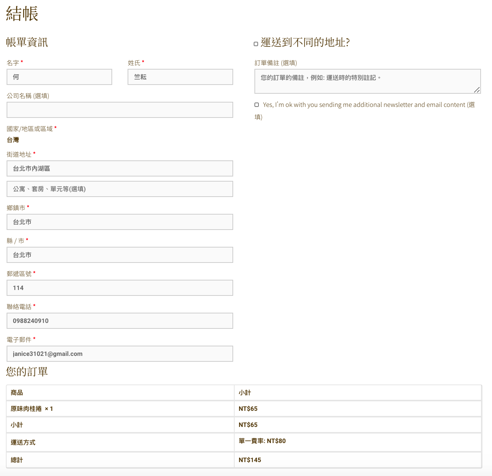Tick the newsletter consent checkbox
This screenshot has height=476, width=492.
257,105
